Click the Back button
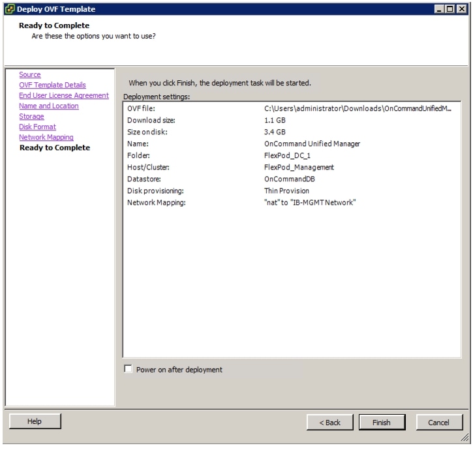 coord(329,422)
